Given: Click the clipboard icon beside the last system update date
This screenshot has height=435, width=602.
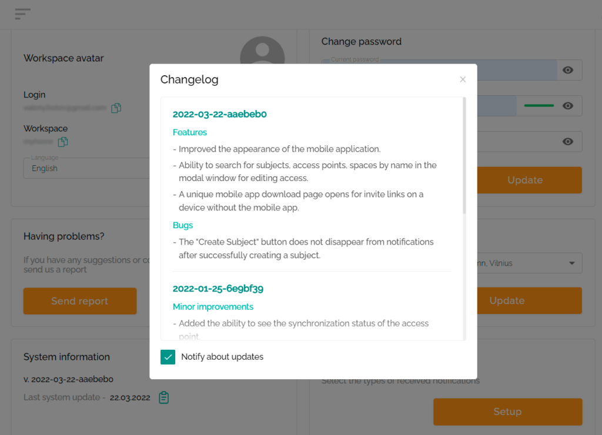Looking at the screenshot, I should (163, 397).
